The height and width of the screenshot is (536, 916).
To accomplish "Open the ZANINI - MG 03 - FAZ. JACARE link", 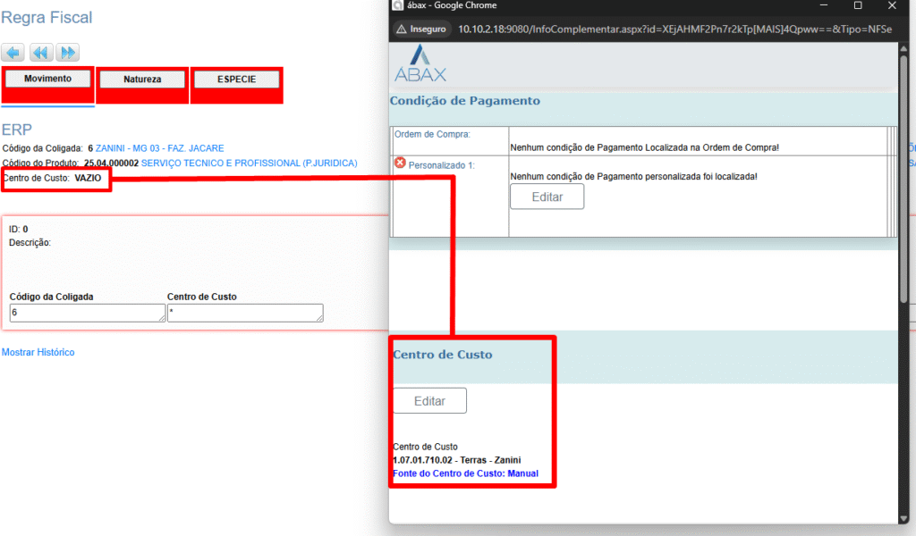I will (159, 148).
